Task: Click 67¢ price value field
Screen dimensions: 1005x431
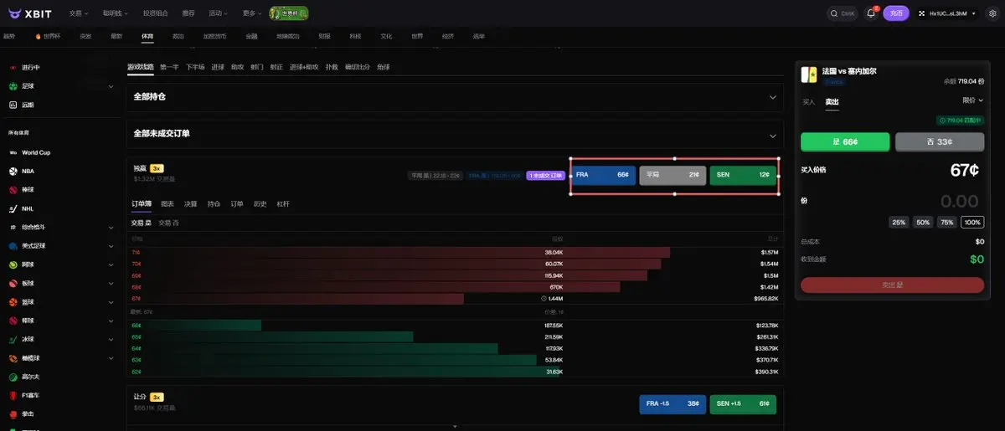Action: [x=965, y=170]
